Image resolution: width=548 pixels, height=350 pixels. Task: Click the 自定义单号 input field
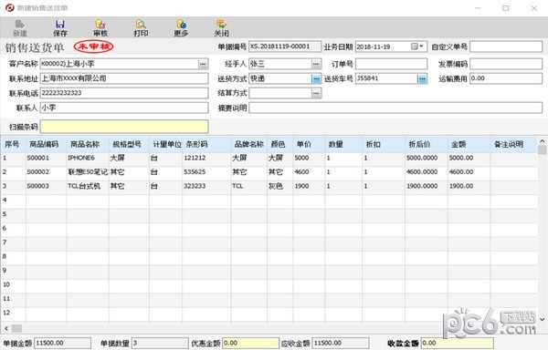tap(506, 46)
